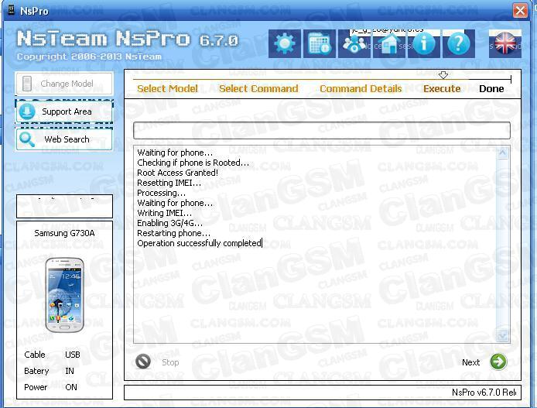This screenshot has height=408, width=537.
Task: Click the Stop label
Action: (x=170, y=362)
